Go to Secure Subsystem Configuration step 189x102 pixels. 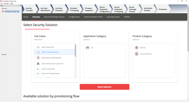click(105, 9)
